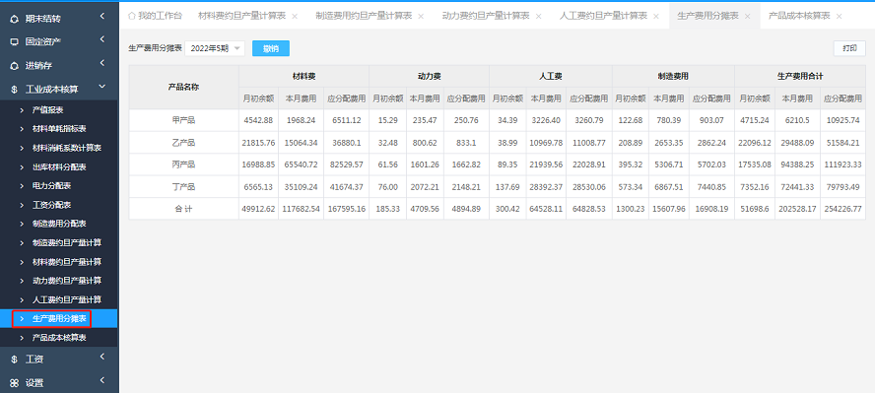Click the 产品名称 column header

[x=183, y=87]
